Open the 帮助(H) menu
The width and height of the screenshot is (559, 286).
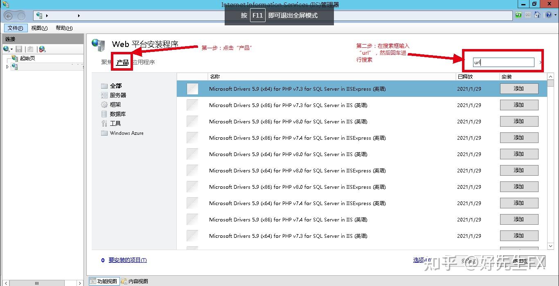64,28
